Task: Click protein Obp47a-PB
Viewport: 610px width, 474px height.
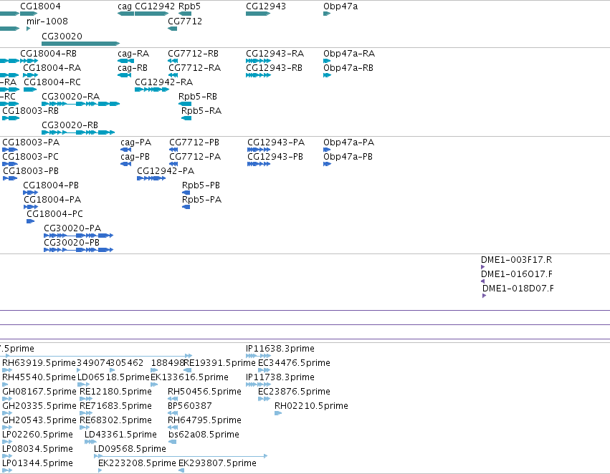Action: coord(348,157)
